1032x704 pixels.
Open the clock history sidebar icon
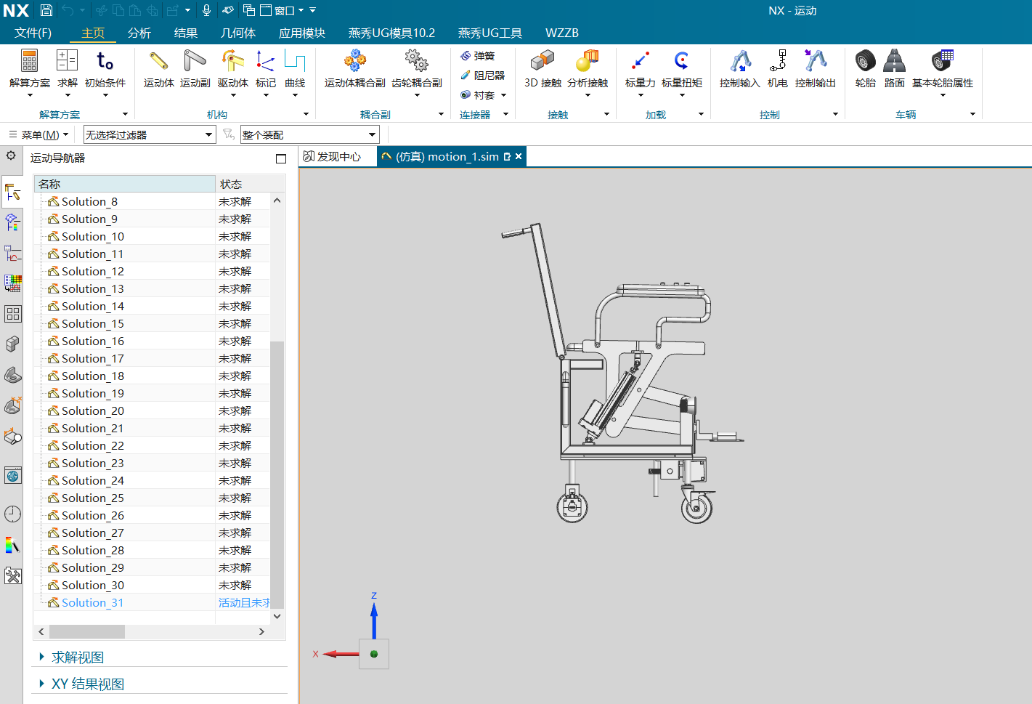click(12, 514)
